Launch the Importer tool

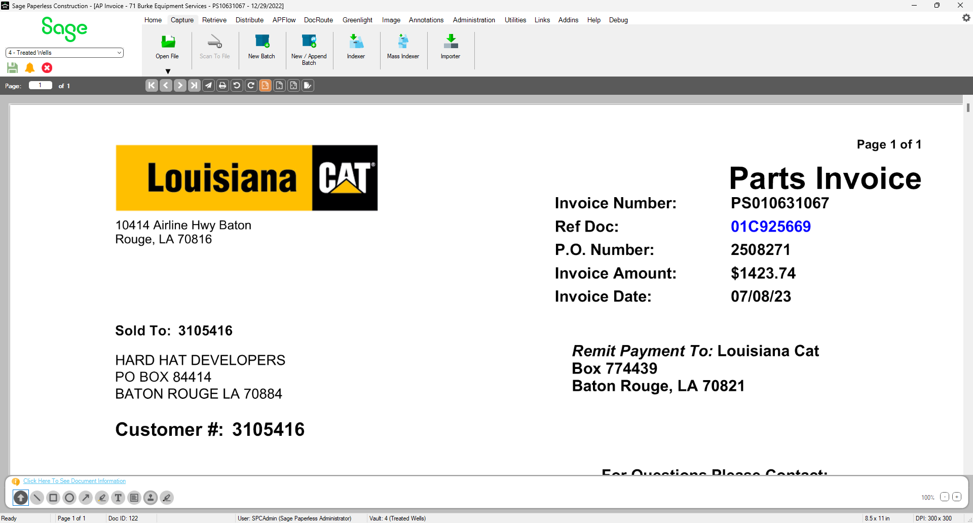pyautogui.click(x=450, y=46)
